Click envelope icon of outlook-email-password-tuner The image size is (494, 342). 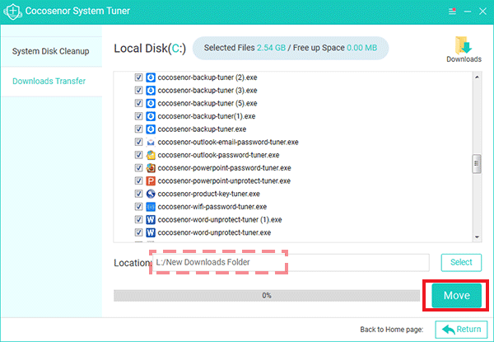tap(151, 143)
